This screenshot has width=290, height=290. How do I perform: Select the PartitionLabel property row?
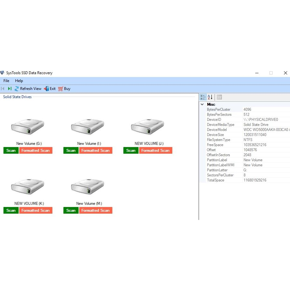pos(248,160)
